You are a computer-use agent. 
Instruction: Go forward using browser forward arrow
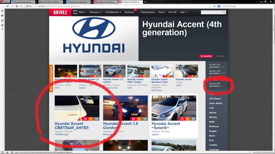12,6
